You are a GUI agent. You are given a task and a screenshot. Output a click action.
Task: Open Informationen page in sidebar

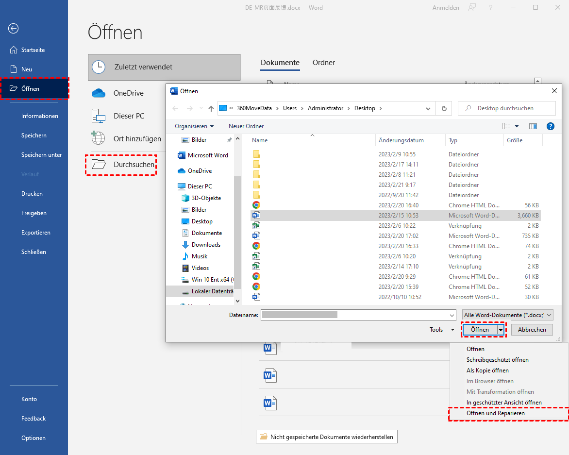39,116
